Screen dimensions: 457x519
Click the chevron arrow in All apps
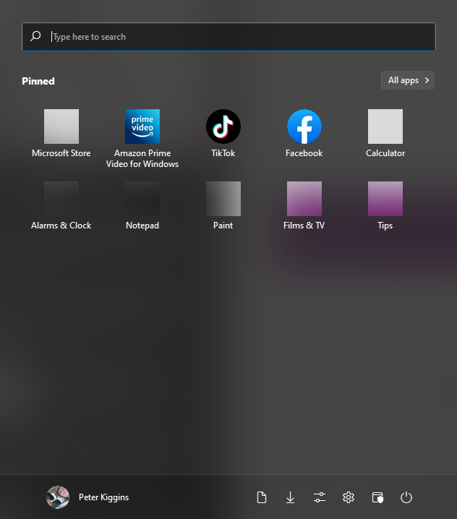(x=427, y=80)
